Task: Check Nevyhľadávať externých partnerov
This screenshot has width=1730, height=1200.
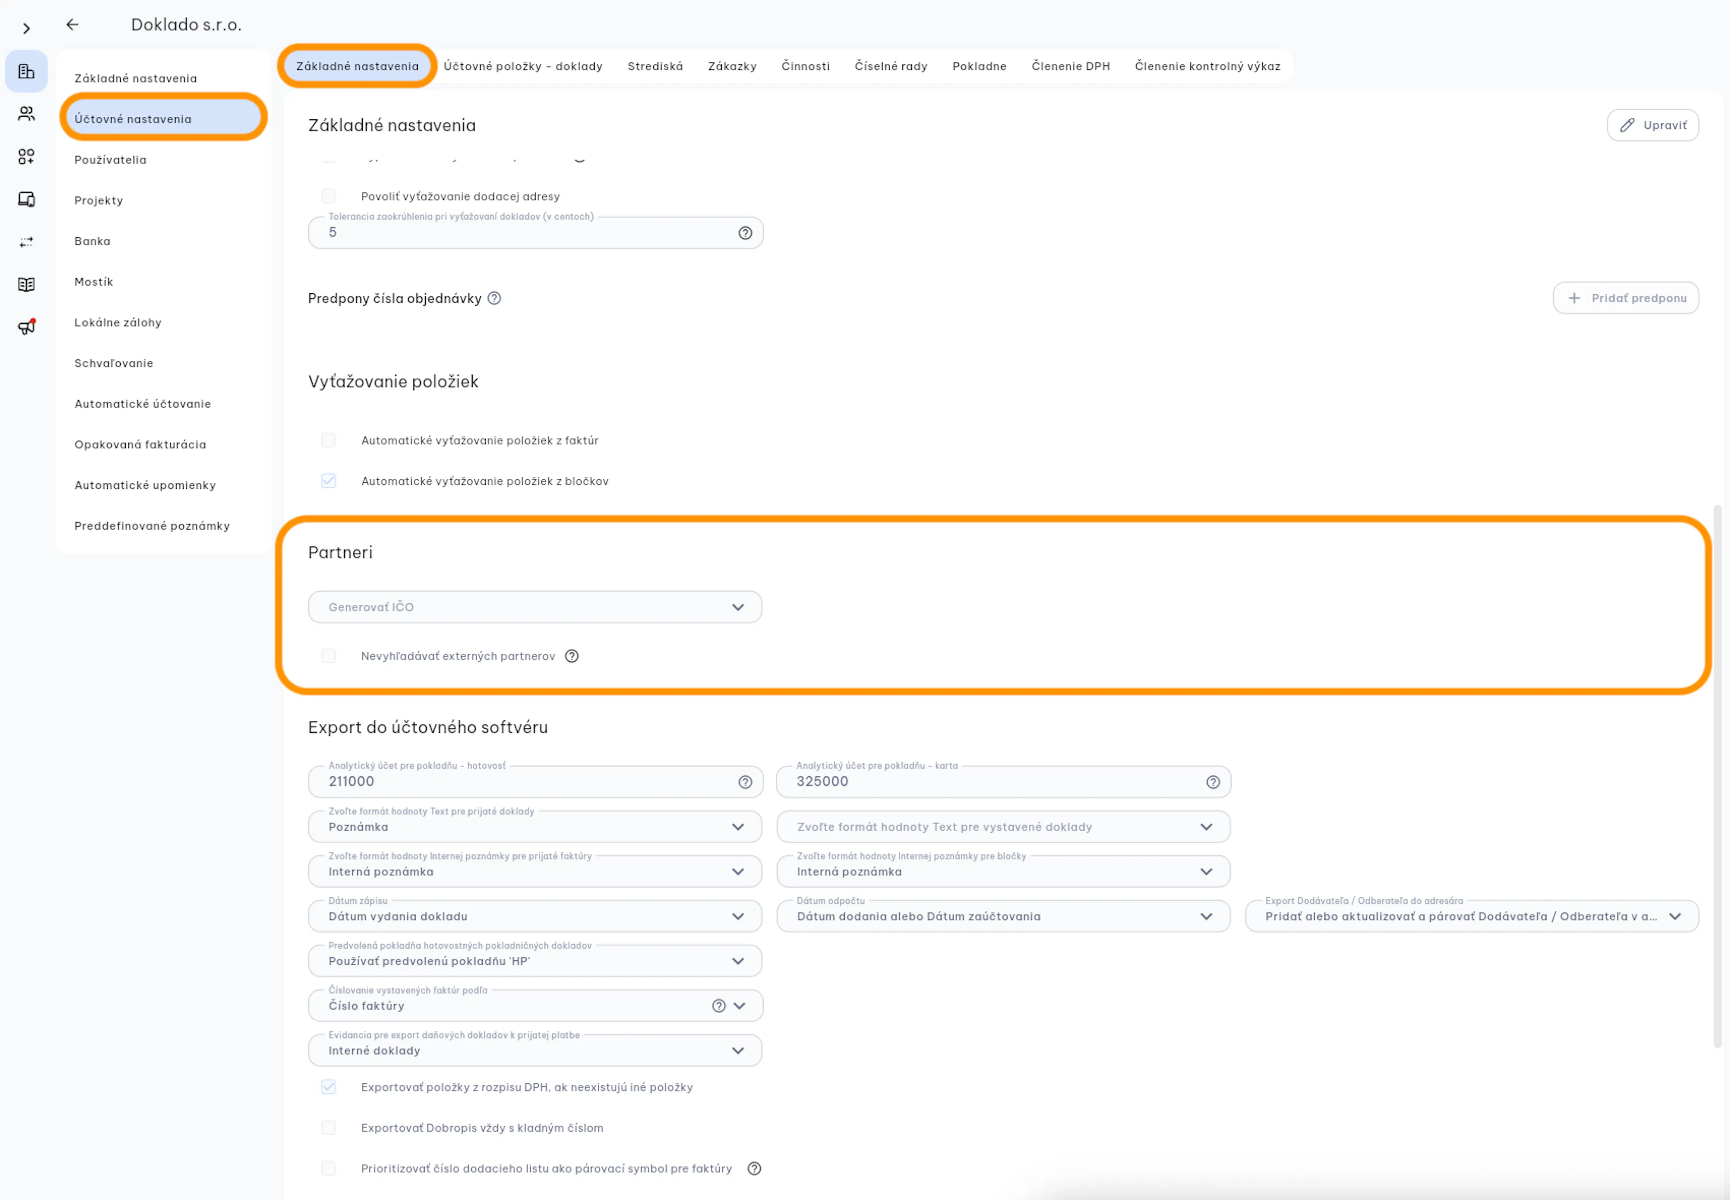Action: point(328,656)
